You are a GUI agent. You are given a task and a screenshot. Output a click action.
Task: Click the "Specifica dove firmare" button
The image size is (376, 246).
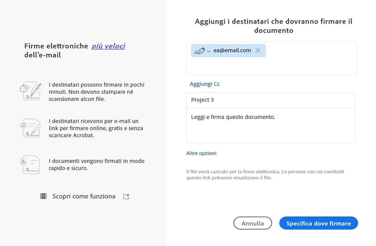click(x=319, y=223)
